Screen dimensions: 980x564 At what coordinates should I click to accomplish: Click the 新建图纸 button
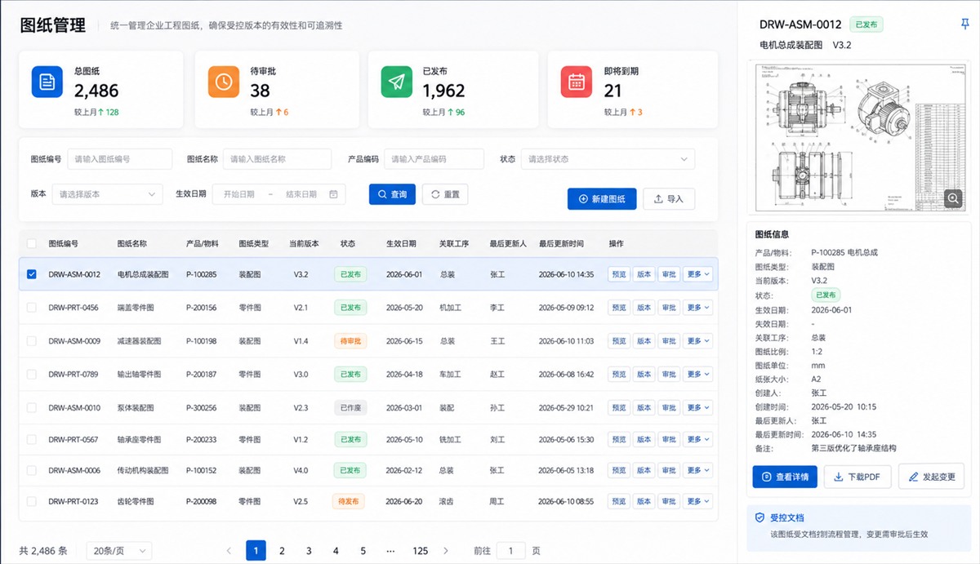click(x=602, y=199)
